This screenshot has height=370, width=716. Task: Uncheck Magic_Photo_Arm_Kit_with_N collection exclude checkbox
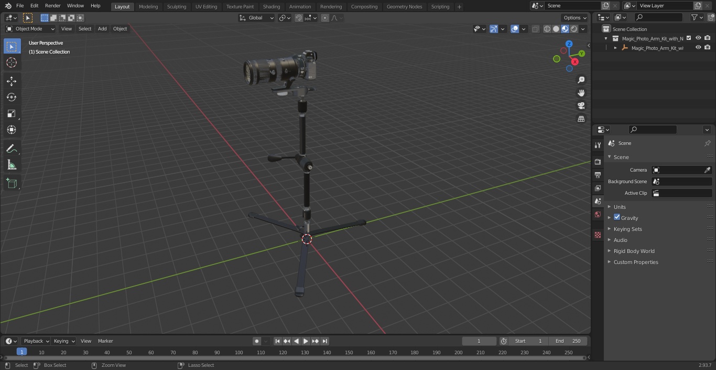[689, 38]
